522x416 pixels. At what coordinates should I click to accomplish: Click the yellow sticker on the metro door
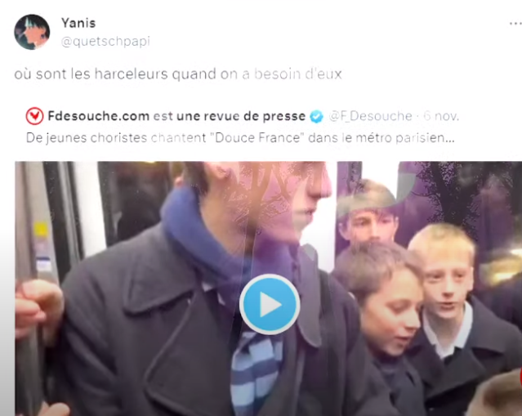point(41,230)
